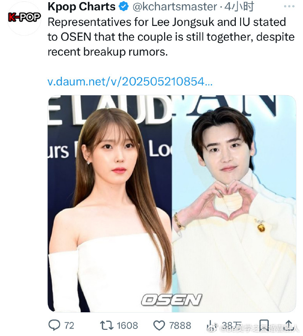Viewport: 303px width, 336px height.
Task: Click the retweet arrows icon
Action: click(107, 325)
